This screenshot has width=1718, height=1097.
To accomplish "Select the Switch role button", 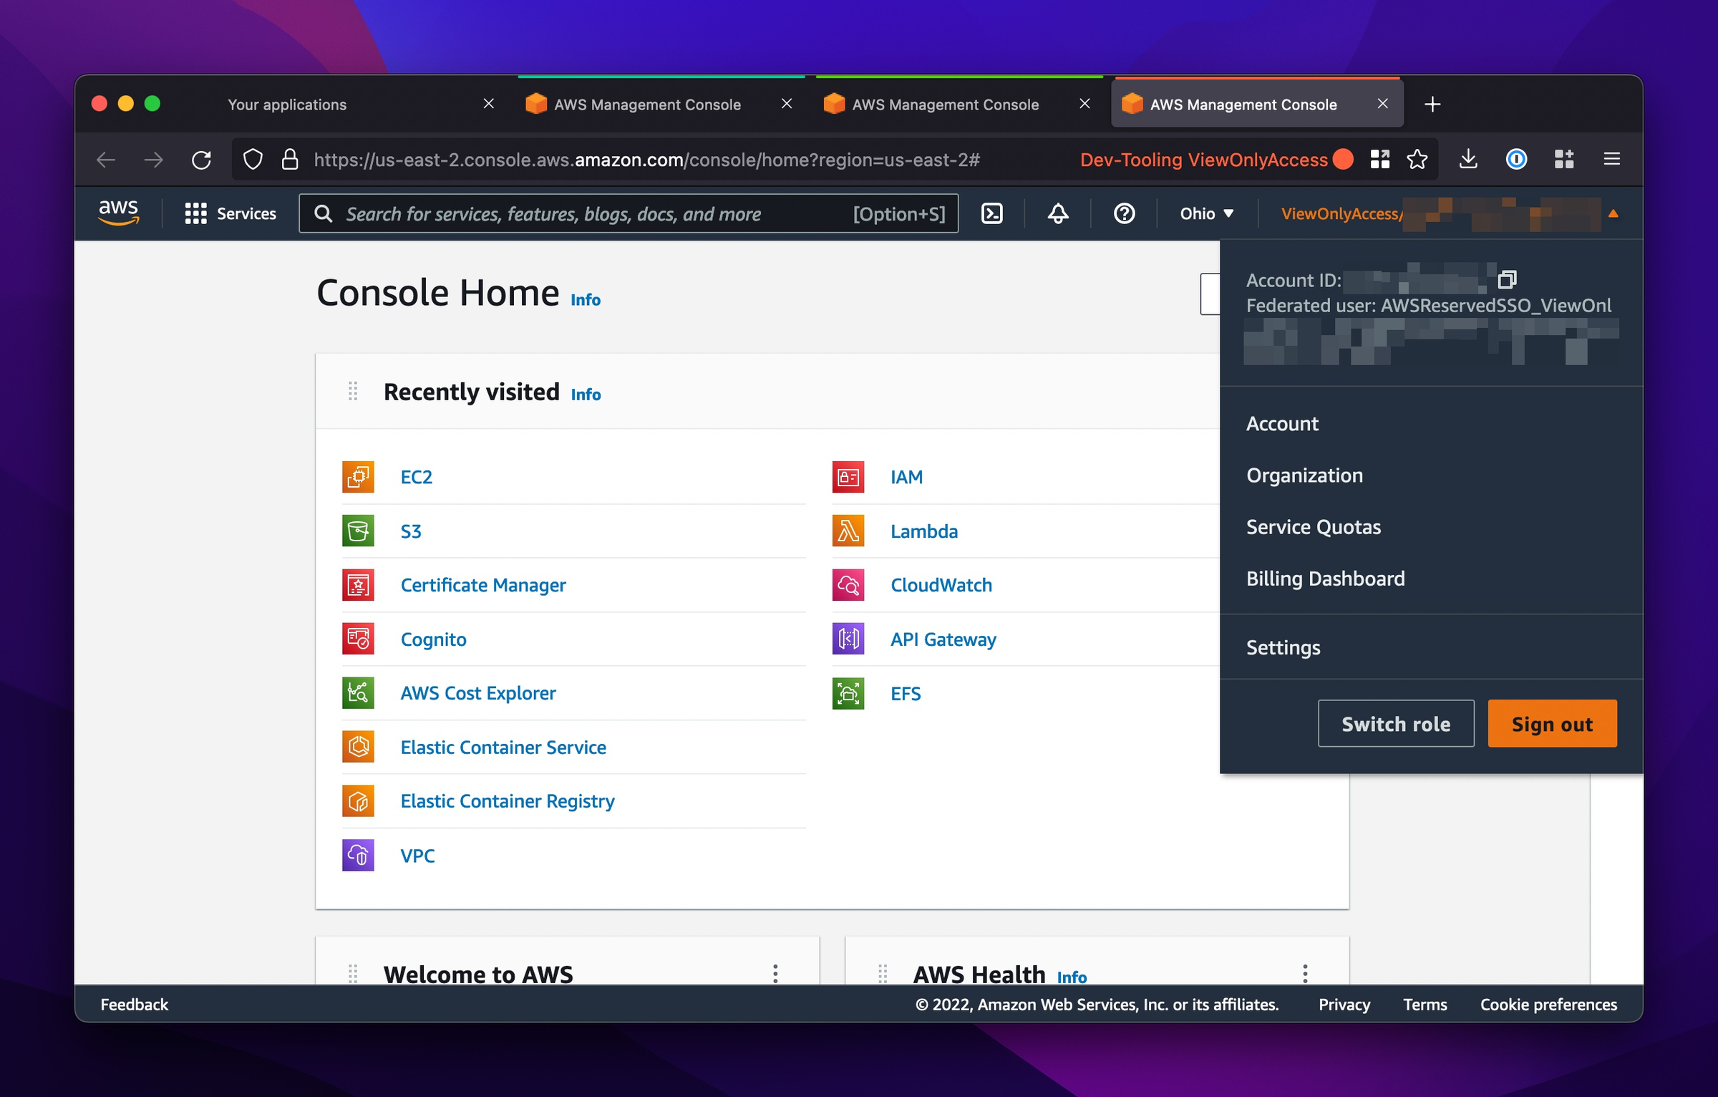I will [1395, 723].
